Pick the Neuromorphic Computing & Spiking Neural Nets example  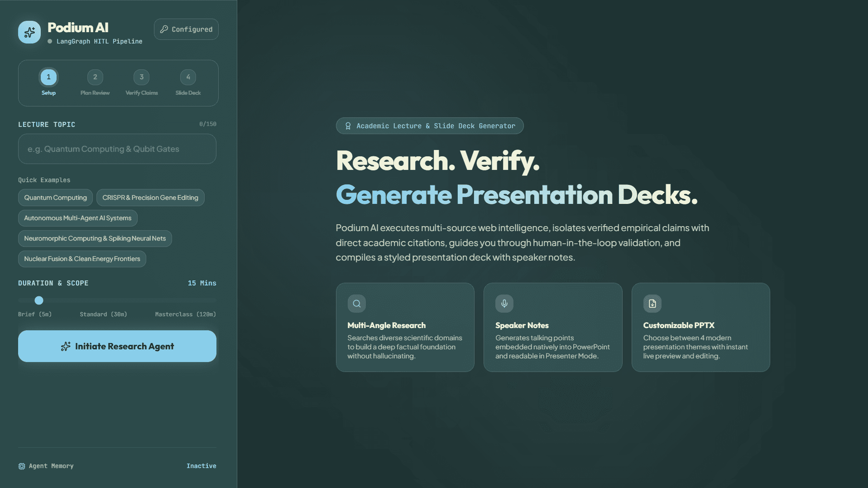pos(95,238)
